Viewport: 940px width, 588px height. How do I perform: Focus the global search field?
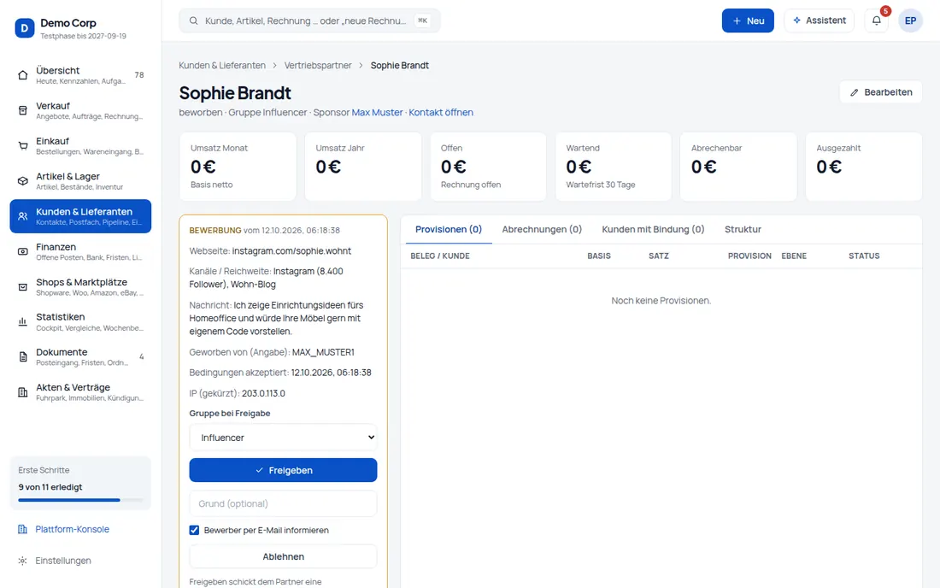[309, 21]
